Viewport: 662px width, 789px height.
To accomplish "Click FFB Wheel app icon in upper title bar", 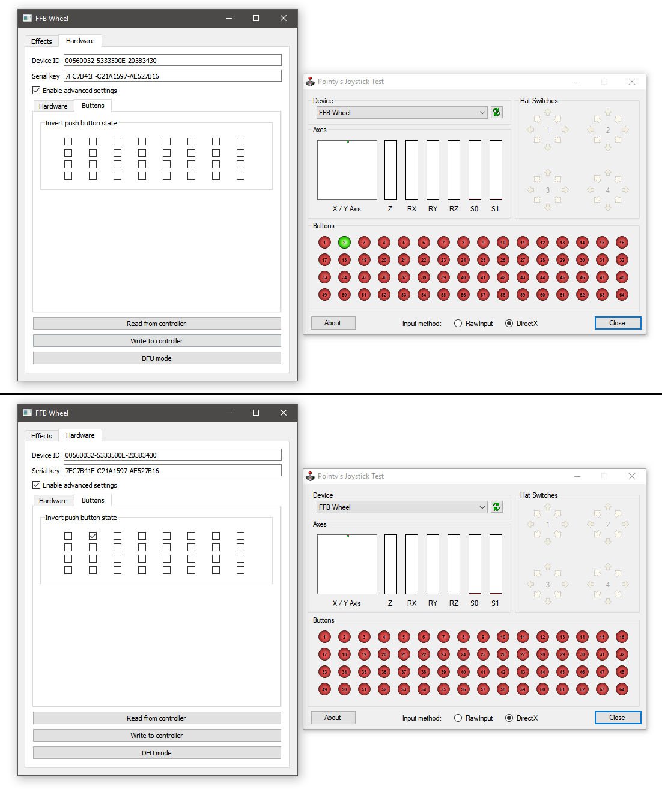I will (x=27, y=18).
